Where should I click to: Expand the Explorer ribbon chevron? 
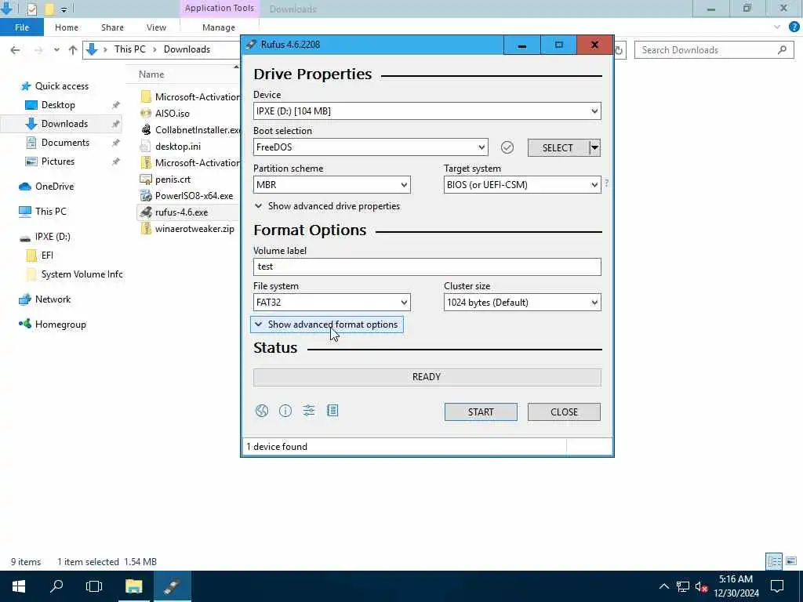coord(777,27)
